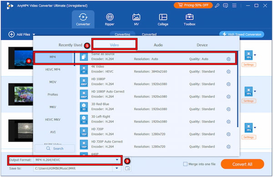This screenshot has height=177, width=273.
Task: Open settings gear for 3D Red-Blue
Action: click(x=228, y=109)
